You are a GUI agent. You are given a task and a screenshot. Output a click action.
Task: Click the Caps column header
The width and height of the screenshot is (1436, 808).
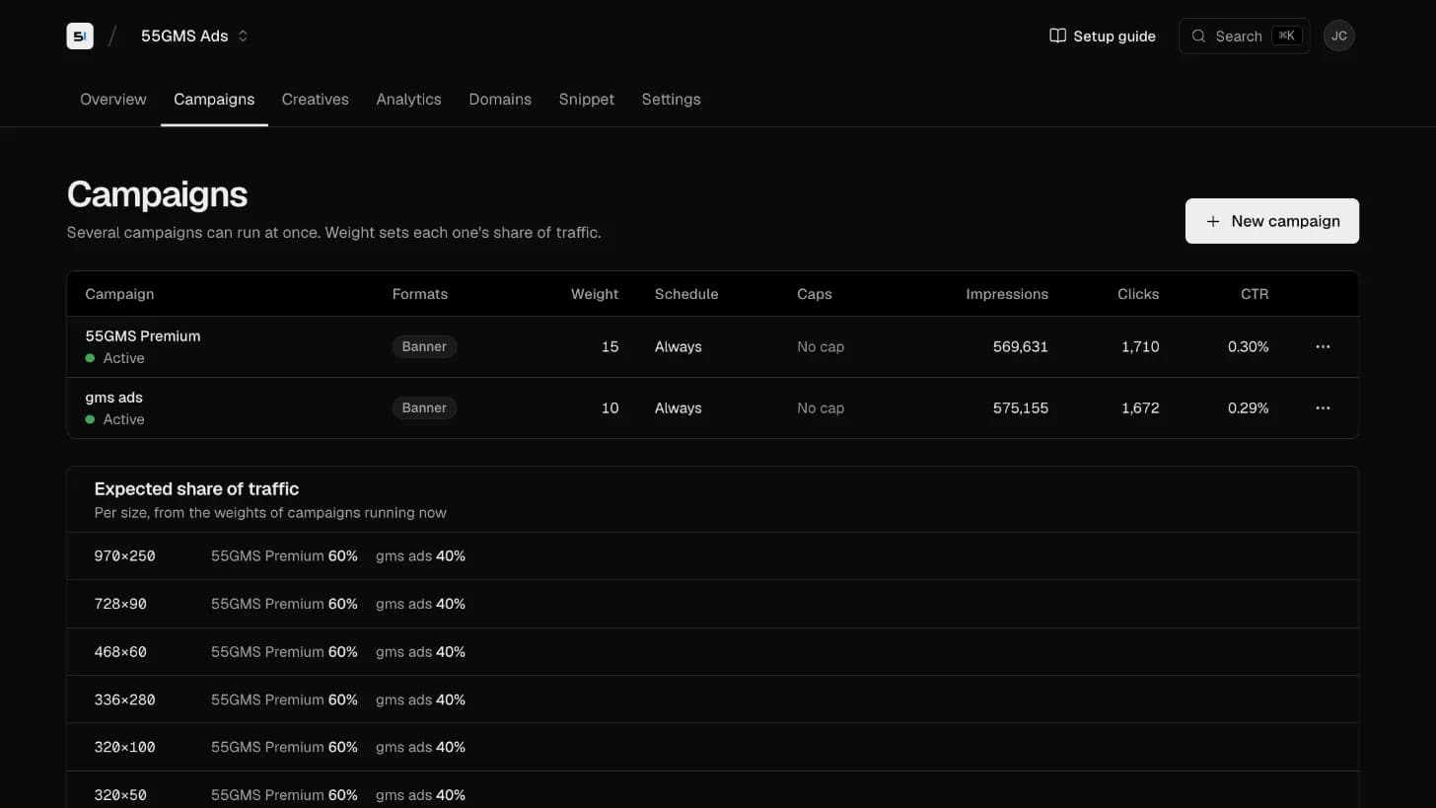[x=815, y=294]
